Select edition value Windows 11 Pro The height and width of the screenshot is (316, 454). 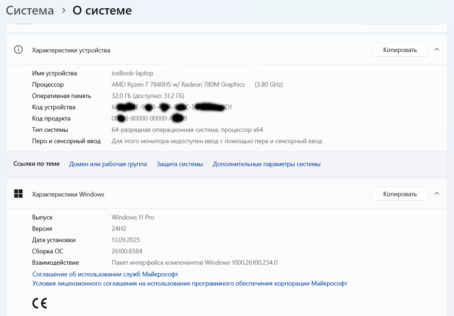pos(133,217)
